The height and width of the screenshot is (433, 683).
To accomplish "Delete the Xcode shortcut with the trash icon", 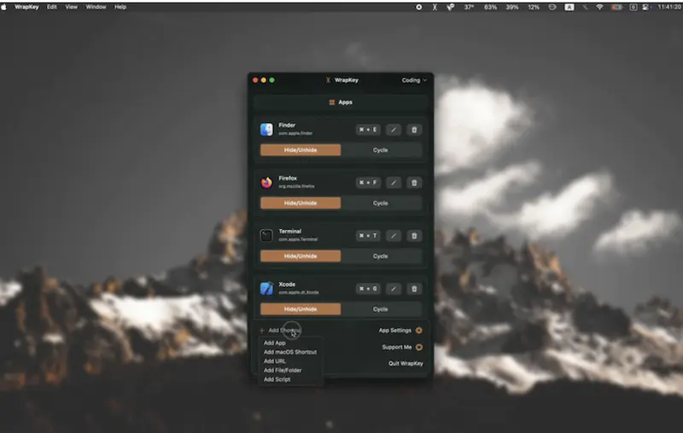I will click(x=414, y=289).
